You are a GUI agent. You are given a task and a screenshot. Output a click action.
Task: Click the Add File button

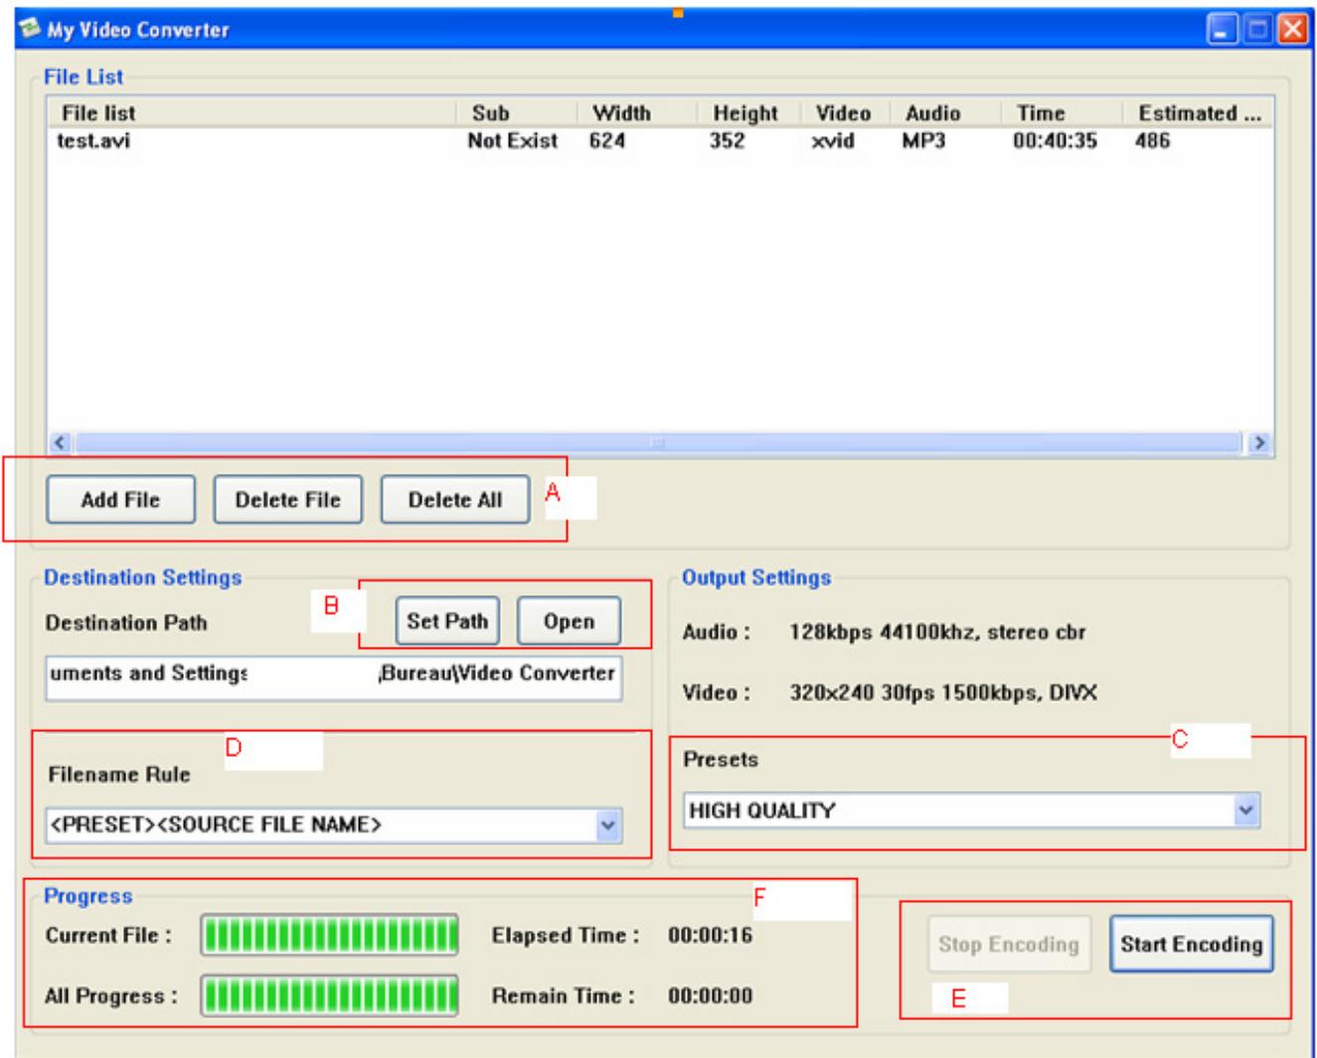[120, 500]
